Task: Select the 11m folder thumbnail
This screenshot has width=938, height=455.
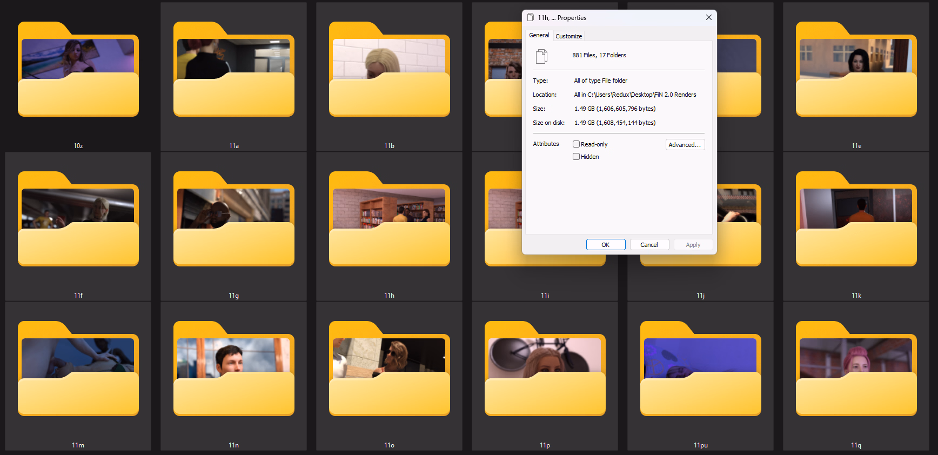Action: pos(78,369)
